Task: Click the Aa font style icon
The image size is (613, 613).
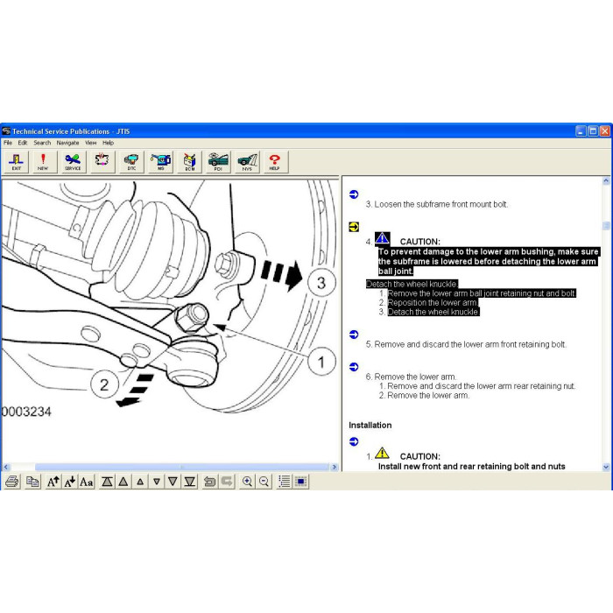Action: pyautogui.click(x=87, y=482)
